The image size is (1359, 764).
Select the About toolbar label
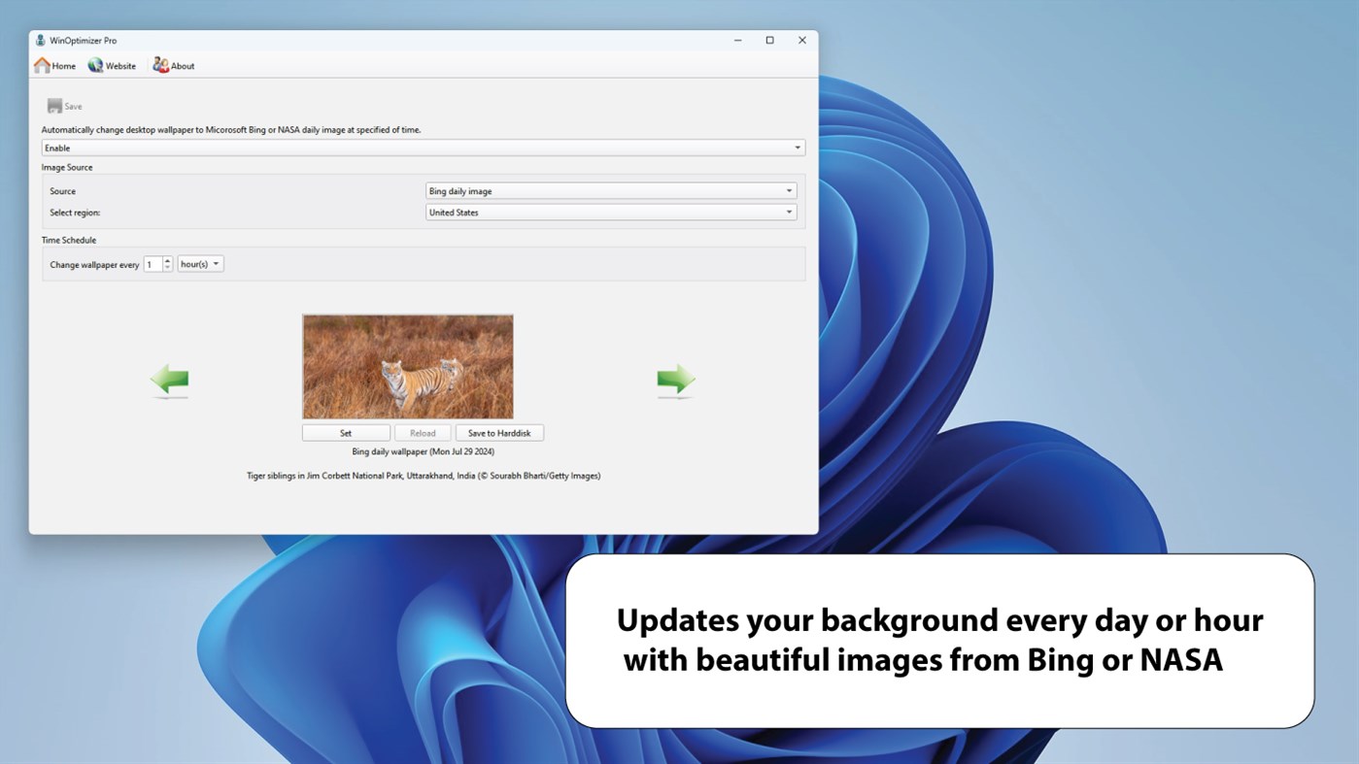pos(183,66)
